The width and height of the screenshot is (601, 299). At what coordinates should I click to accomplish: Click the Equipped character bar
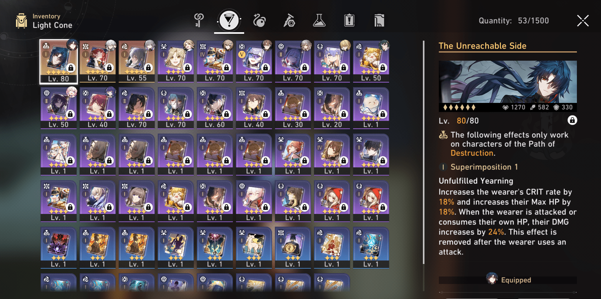point(508,280)
